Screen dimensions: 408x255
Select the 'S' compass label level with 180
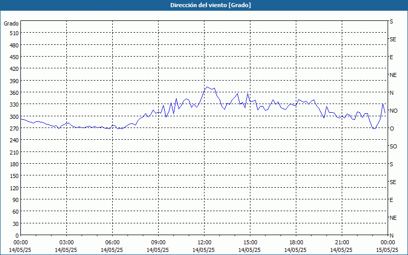click(x=391, y=164)
